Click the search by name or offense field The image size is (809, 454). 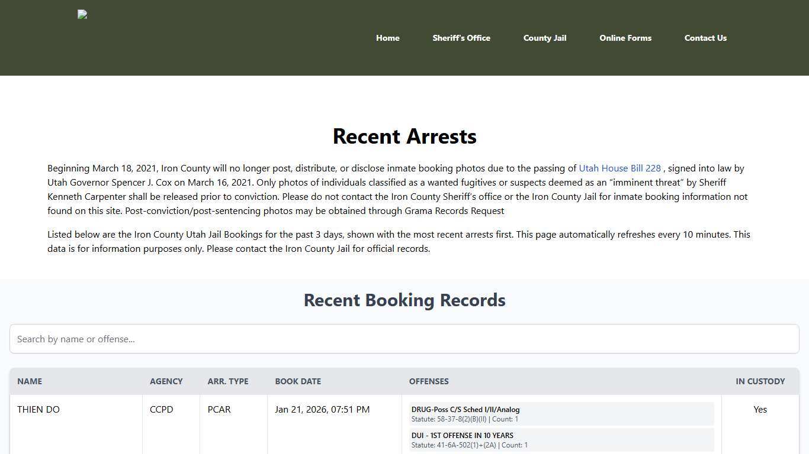coord(404,339)
